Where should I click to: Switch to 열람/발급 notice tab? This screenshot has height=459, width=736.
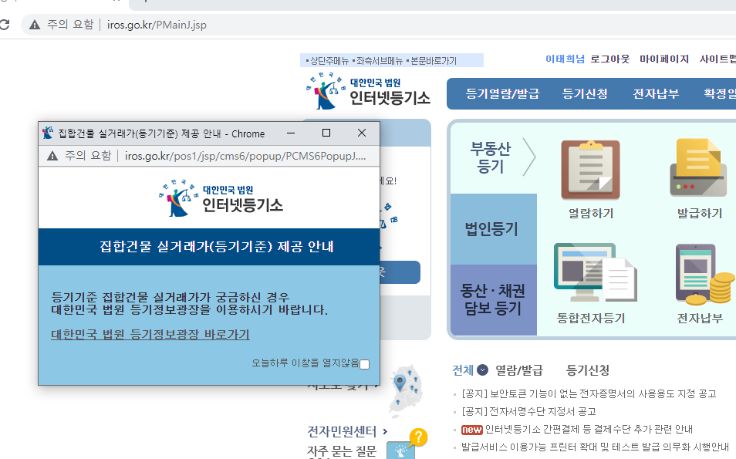pos(519,370)
